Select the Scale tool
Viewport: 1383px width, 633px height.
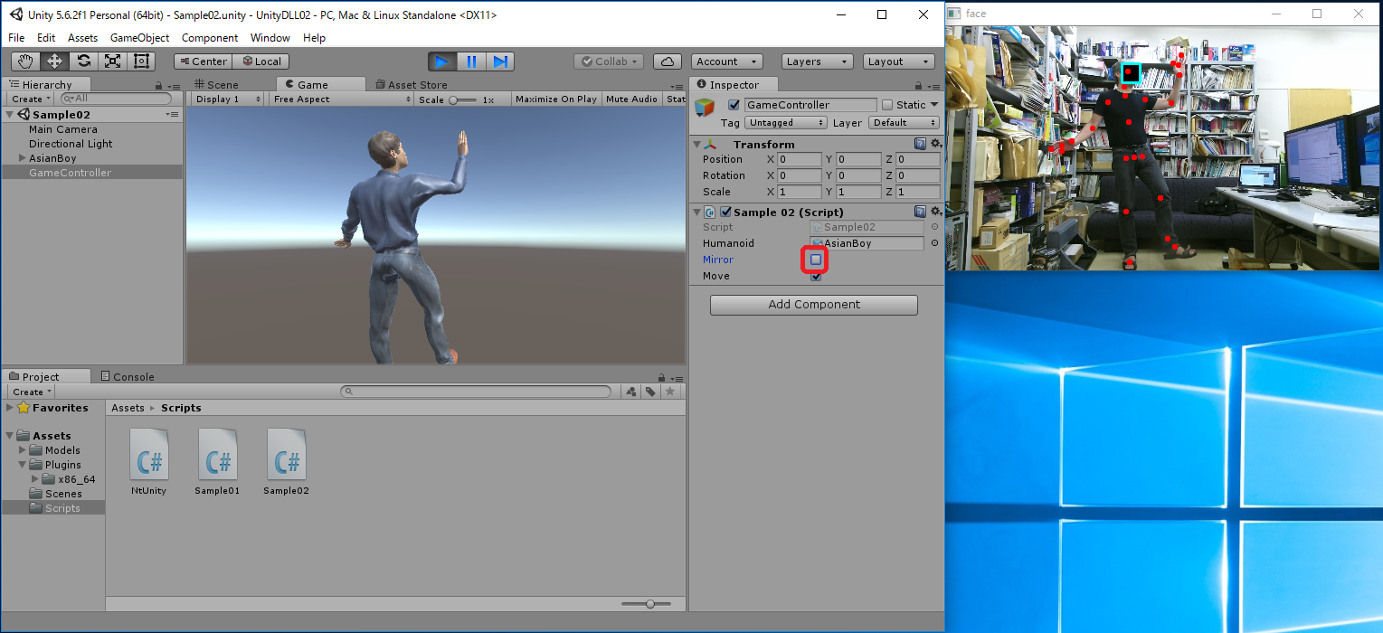coord(112,61)
